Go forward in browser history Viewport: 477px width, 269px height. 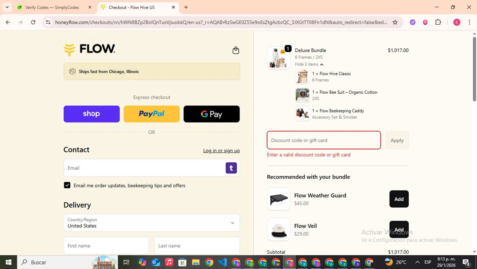(20, 22)
